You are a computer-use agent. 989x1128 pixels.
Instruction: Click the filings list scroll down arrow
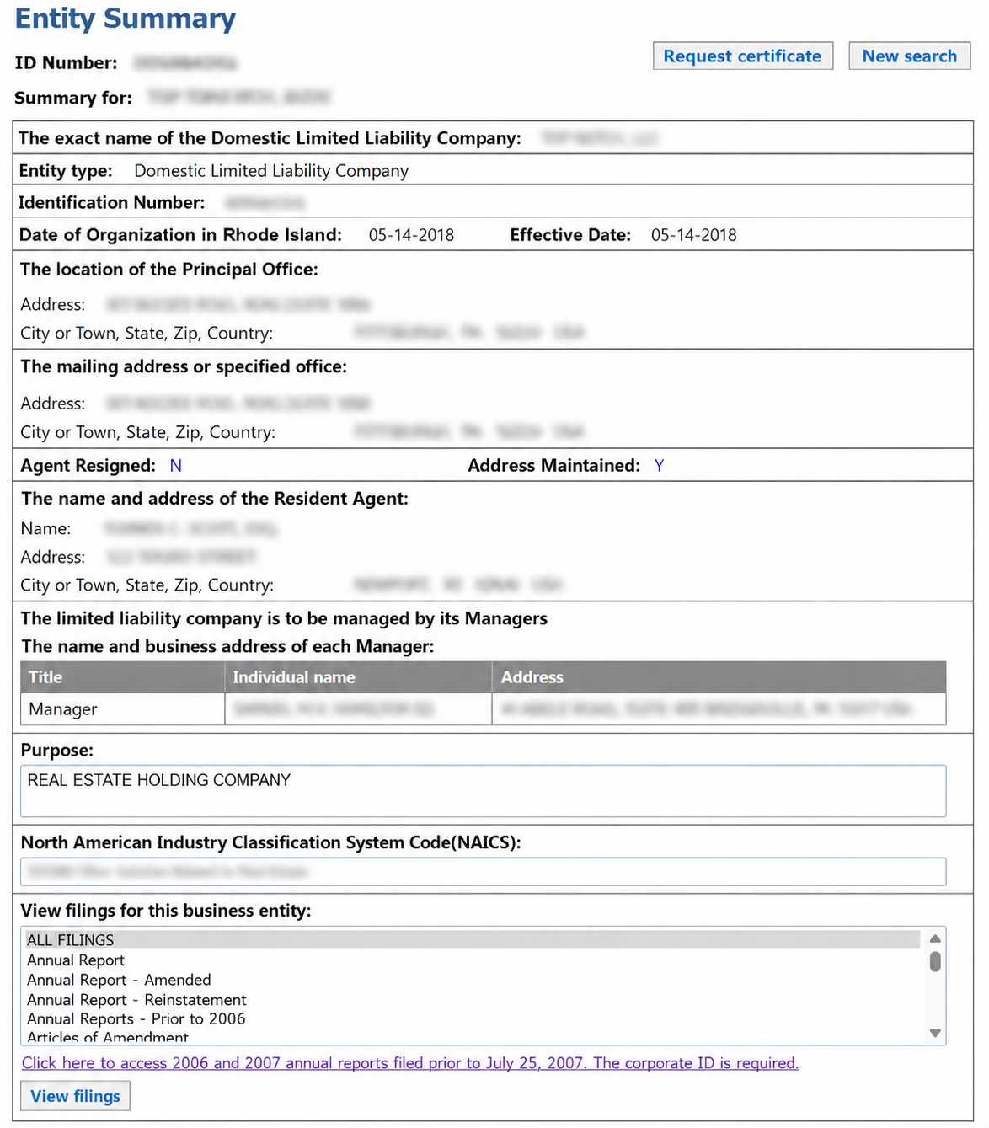pyautogui.click(x=935, y=1033)
